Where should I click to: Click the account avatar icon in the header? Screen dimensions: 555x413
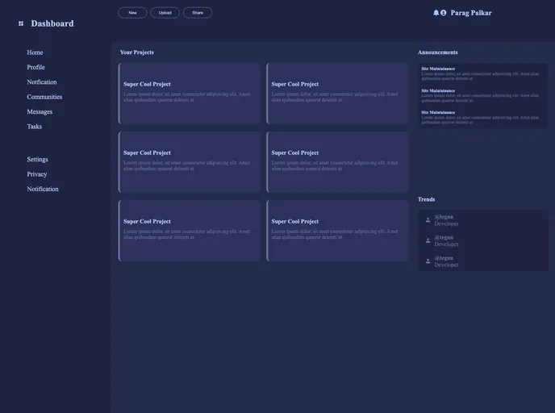click(444, 13)
